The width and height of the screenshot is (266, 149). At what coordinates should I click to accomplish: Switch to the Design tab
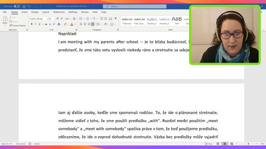point(35,12)
